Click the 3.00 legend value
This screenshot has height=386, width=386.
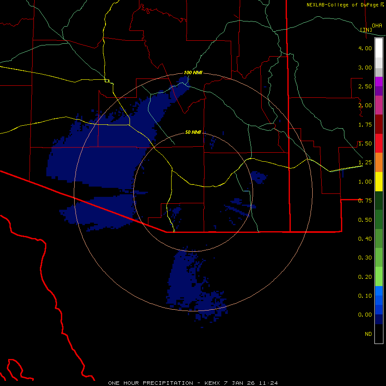(365, 67)
